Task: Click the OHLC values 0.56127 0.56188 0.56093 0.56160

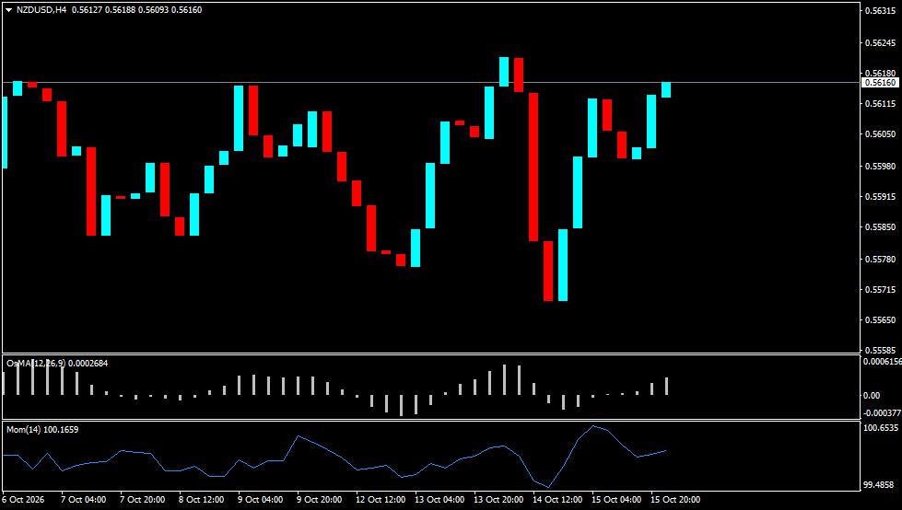Action: 137,10
